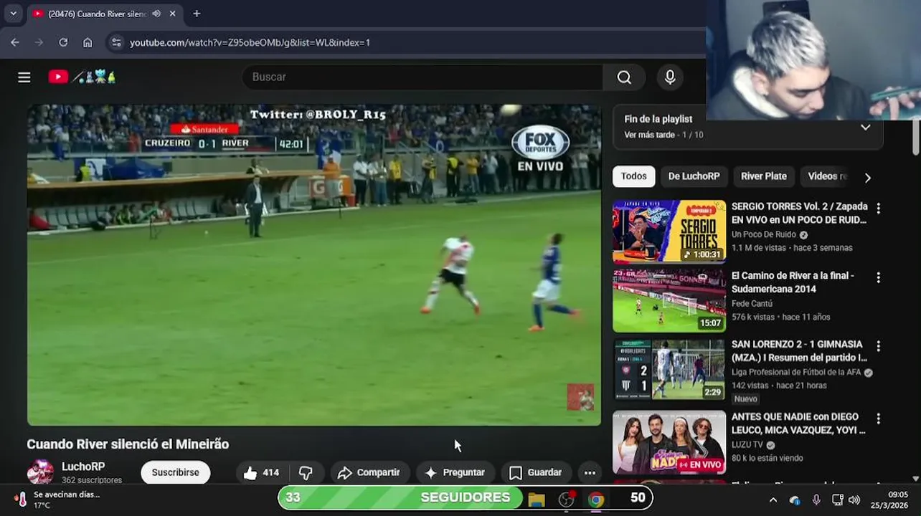Share the video via Compartir
This screenshot has height=516, width=921.
coord(369,473)
